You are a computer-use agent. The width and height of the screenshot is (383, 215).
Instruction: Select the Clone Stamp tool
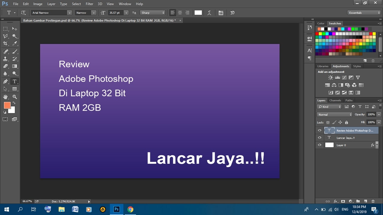(5, 59)
